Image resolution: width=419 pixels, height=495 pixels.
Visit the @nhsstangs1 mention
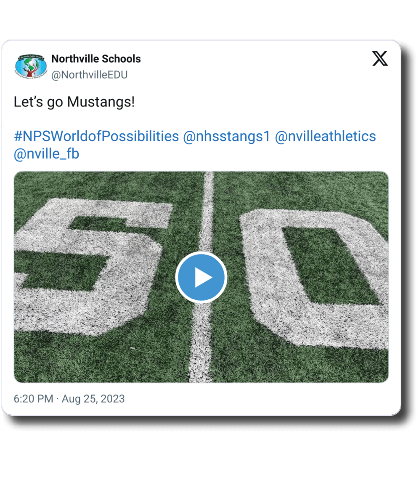(x=226, y=136)
